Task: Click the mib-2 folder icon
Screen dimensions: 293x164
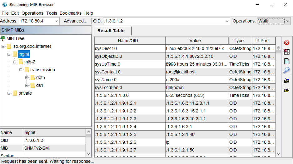Action: [x=21, y=62]
